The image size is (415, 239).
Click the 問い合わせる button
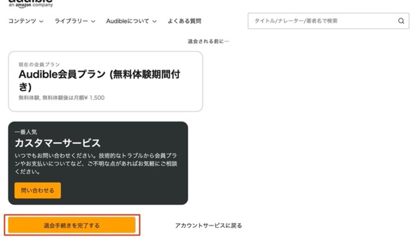(38, 190)
